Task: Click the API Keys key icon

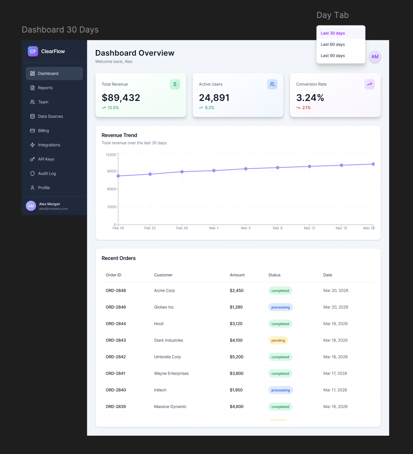Action: (33, 159)
